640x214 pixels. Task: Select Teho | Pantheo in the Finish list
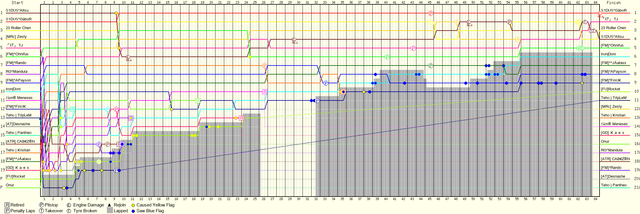(614, 185)
